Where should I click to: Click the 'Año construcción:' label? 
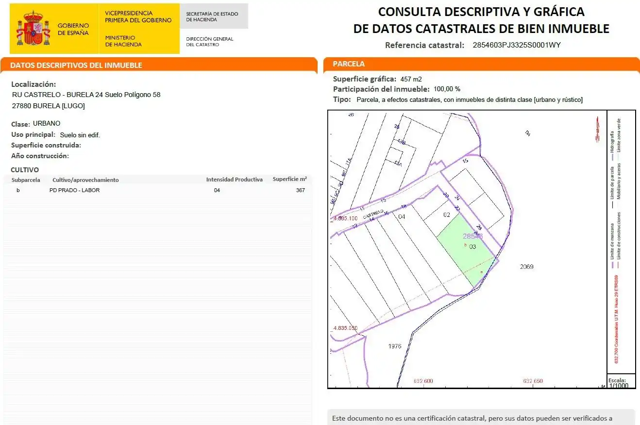(40, 156)
